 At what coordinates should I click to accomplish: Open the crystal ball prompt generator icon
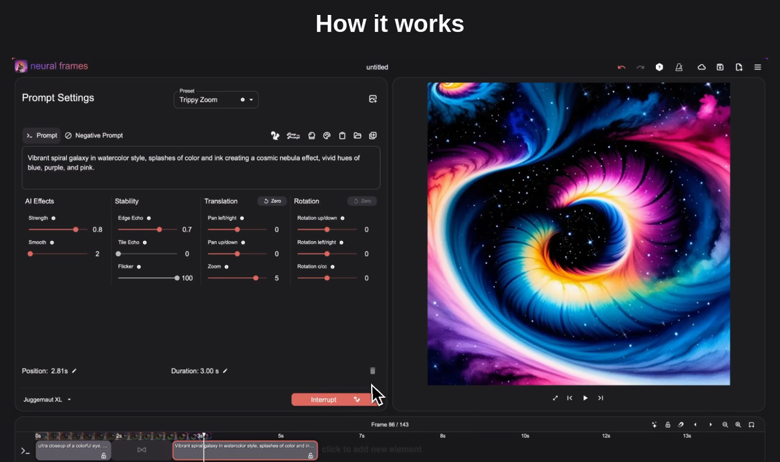(x=311, y=136)
